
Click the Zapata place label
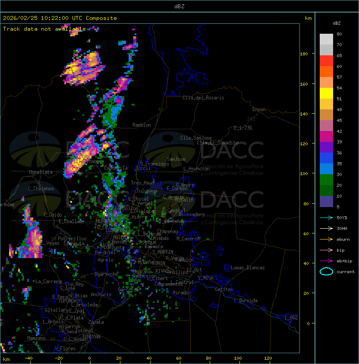click(x=96, y=322)
